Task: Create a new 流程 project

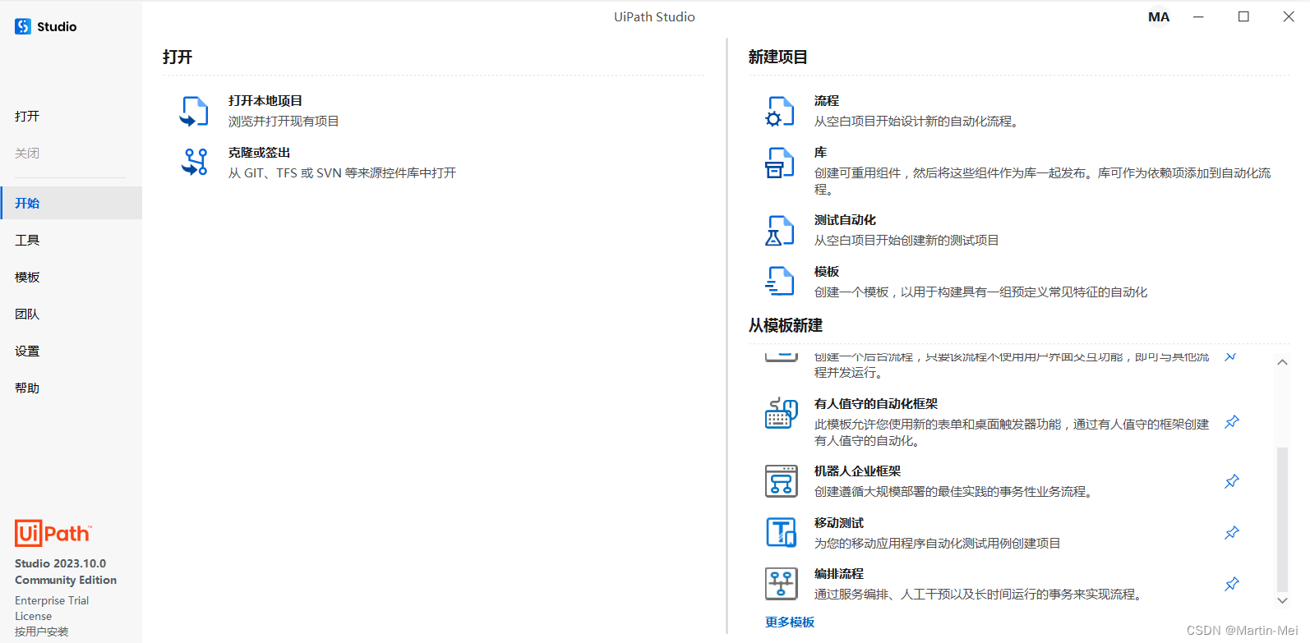Action: pos(827,101)
